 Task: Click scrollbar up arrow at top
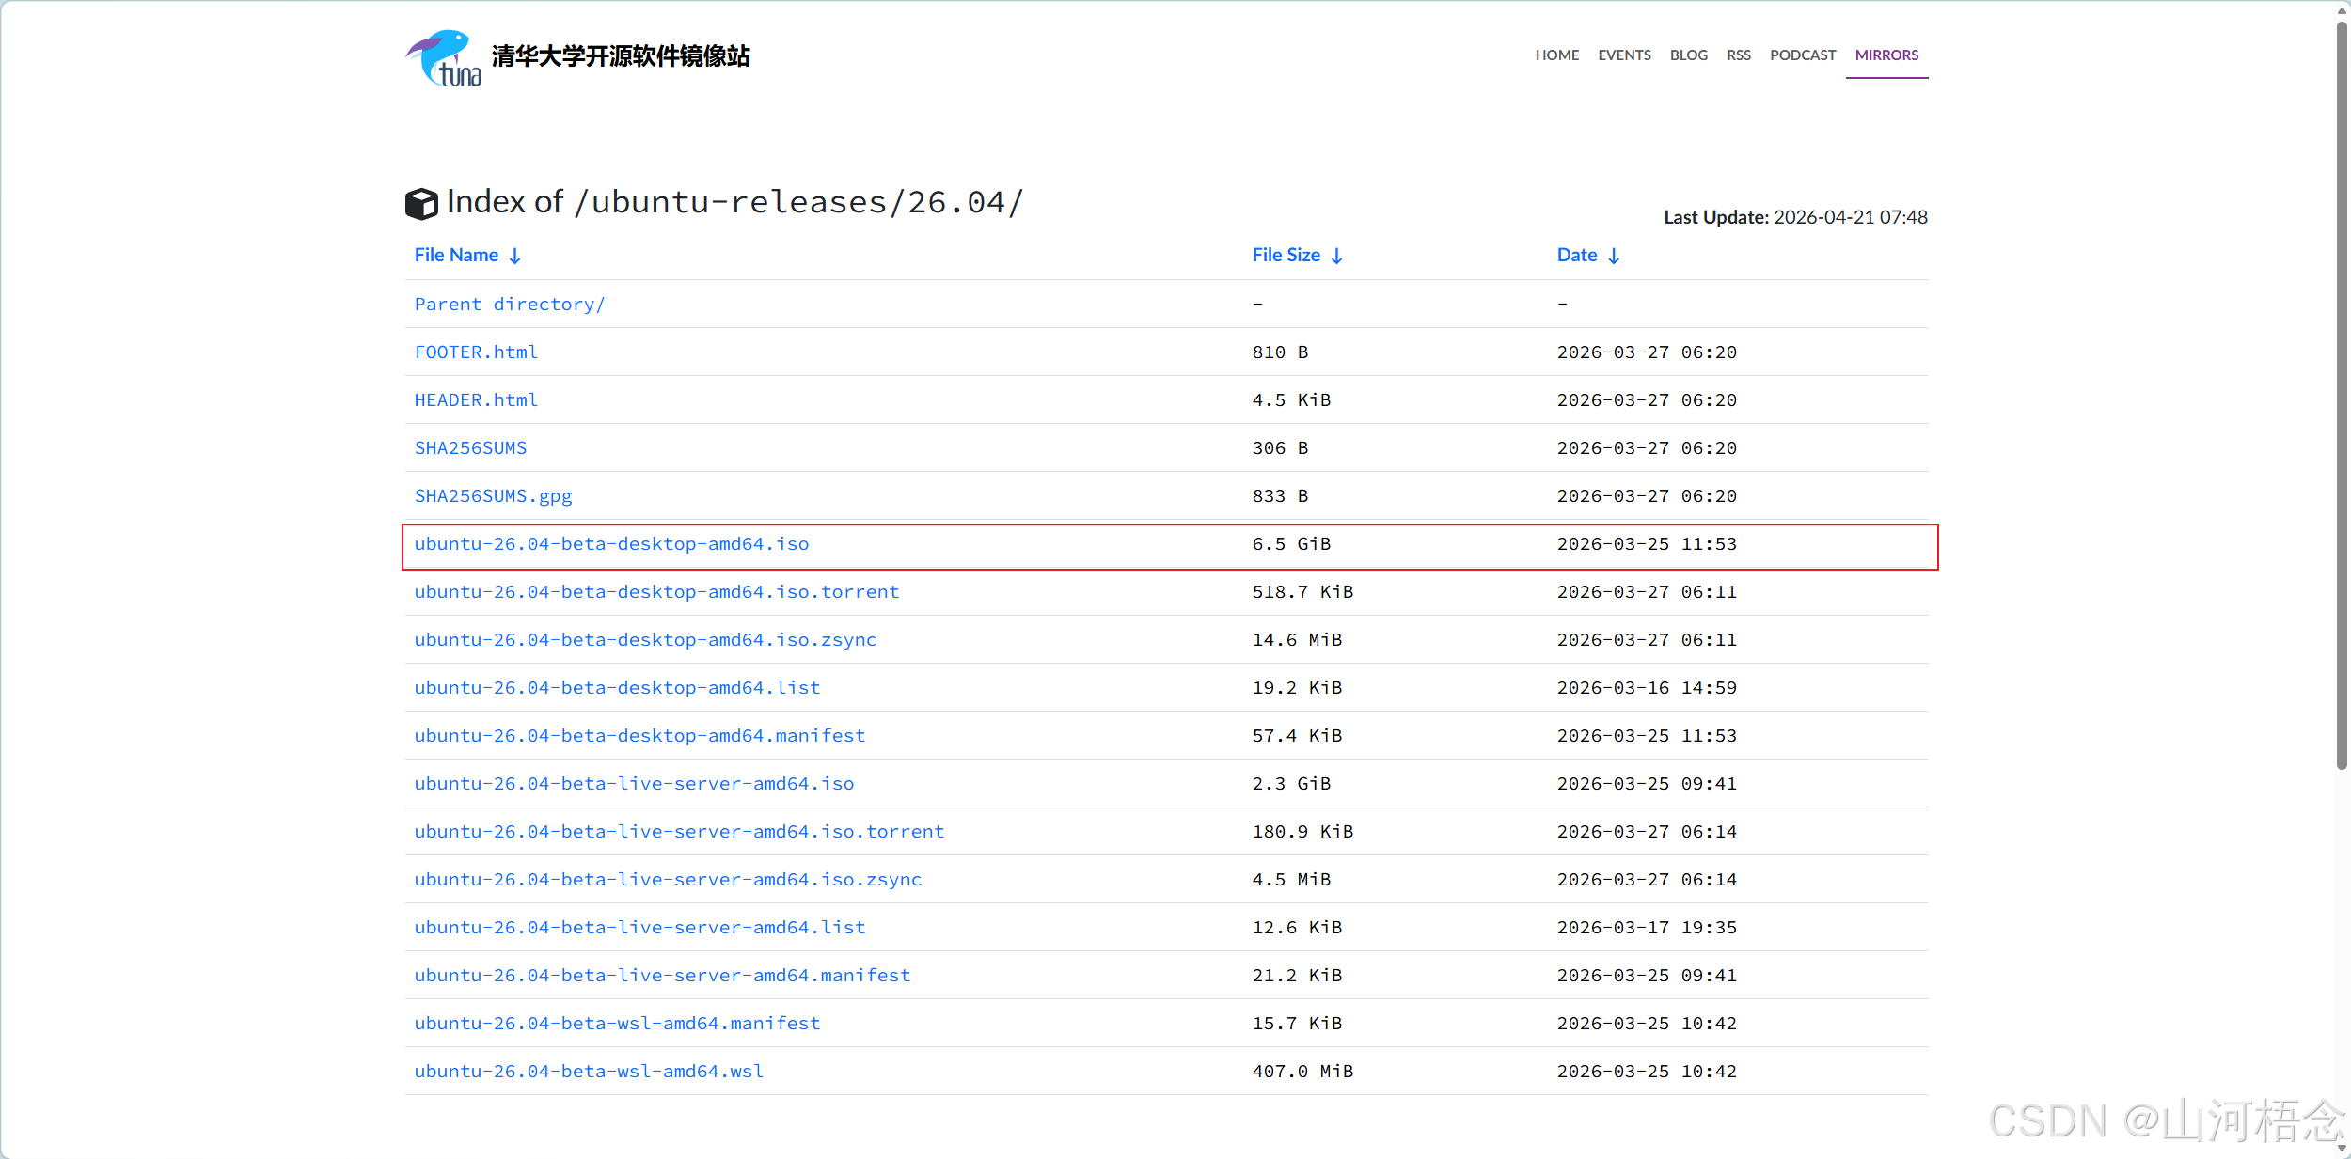2342,9
